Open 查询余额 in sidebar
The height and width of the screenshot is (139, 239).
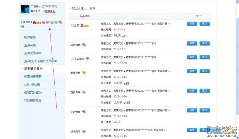(x=30, y=45)
